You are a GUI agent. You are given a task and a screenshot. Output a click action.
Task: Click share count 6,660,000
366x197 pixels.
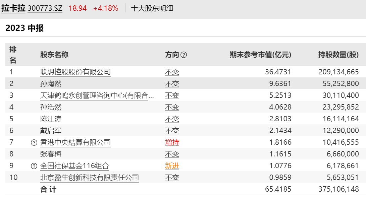tap(343, 154)
